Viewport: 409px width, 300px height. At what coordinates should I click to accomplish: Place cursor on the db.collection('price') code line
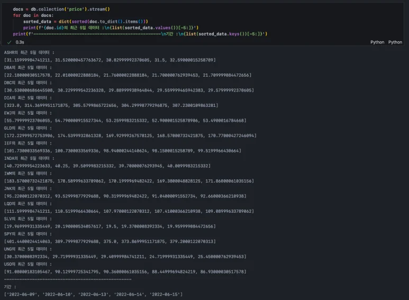click(61, 10)
